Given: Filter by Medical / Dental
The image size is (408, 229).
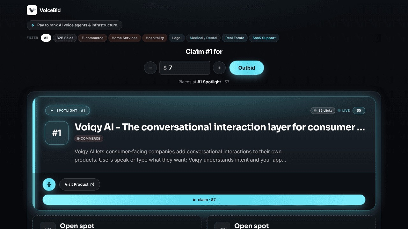Looking at the screenshot, I should pyautogui.click(x=203, y=38).
